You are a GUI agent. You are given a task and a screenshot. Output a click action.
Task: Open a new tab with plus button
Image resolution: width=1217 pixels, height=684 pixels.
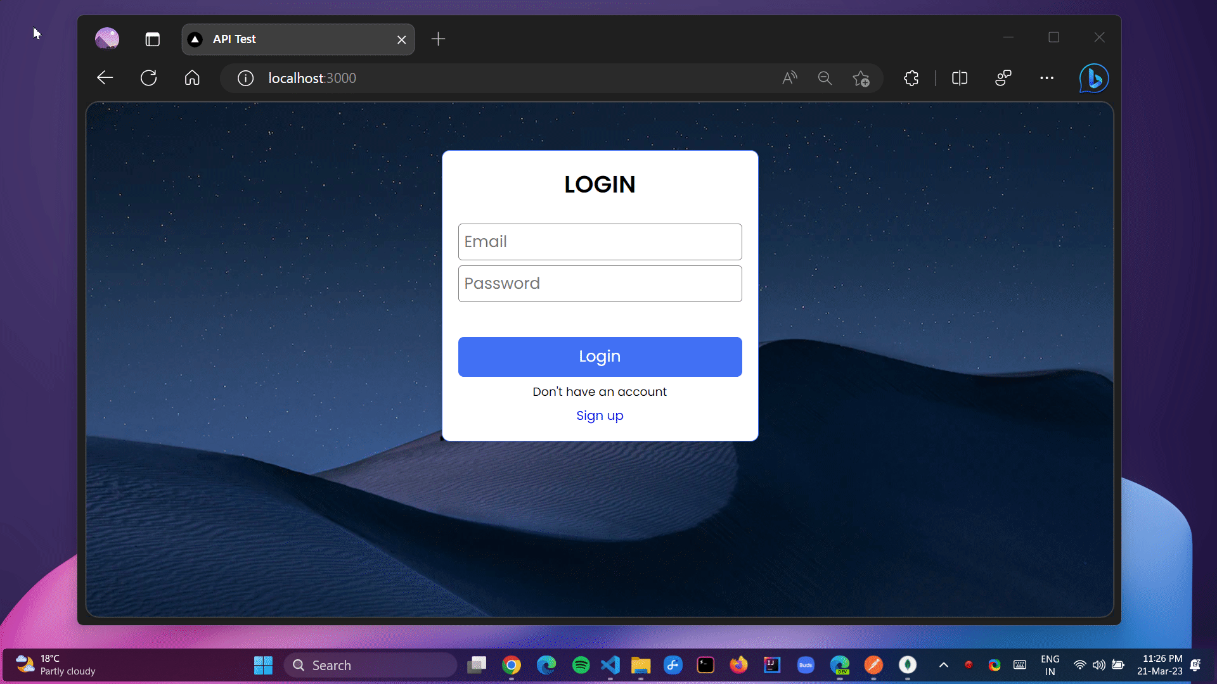point(438,39)
